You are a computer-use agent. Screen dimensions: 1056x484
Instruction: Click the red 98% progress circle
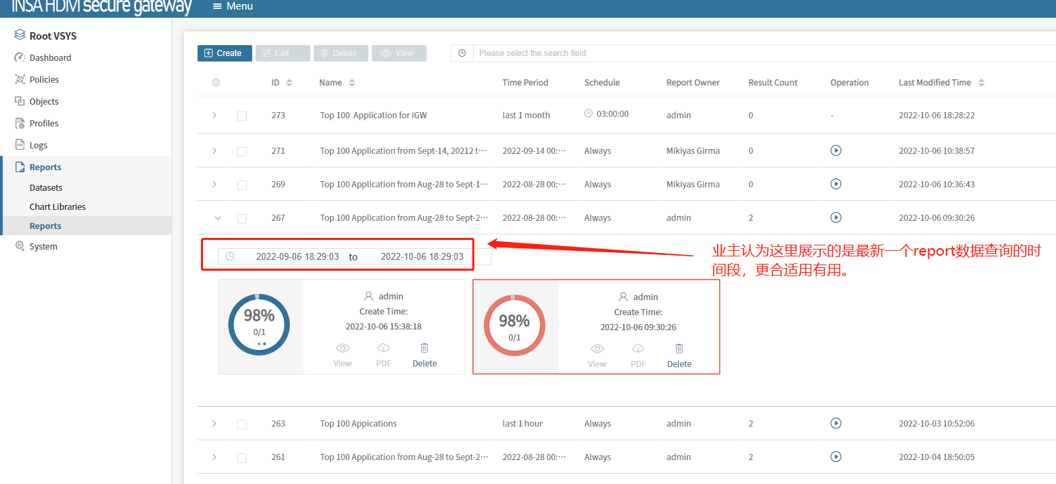(x=514, y=325)
